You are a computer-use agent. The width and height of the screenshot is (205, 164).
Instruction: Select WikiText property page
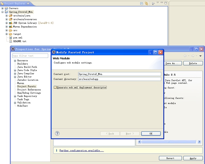point(23,106)
